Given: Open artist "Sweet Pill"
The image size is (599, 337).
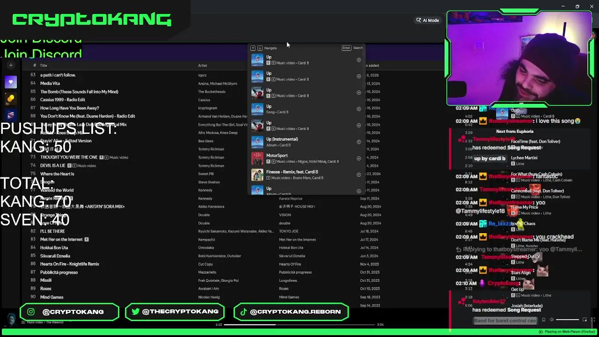Looking at the screenshot, I should coord(205,174).
